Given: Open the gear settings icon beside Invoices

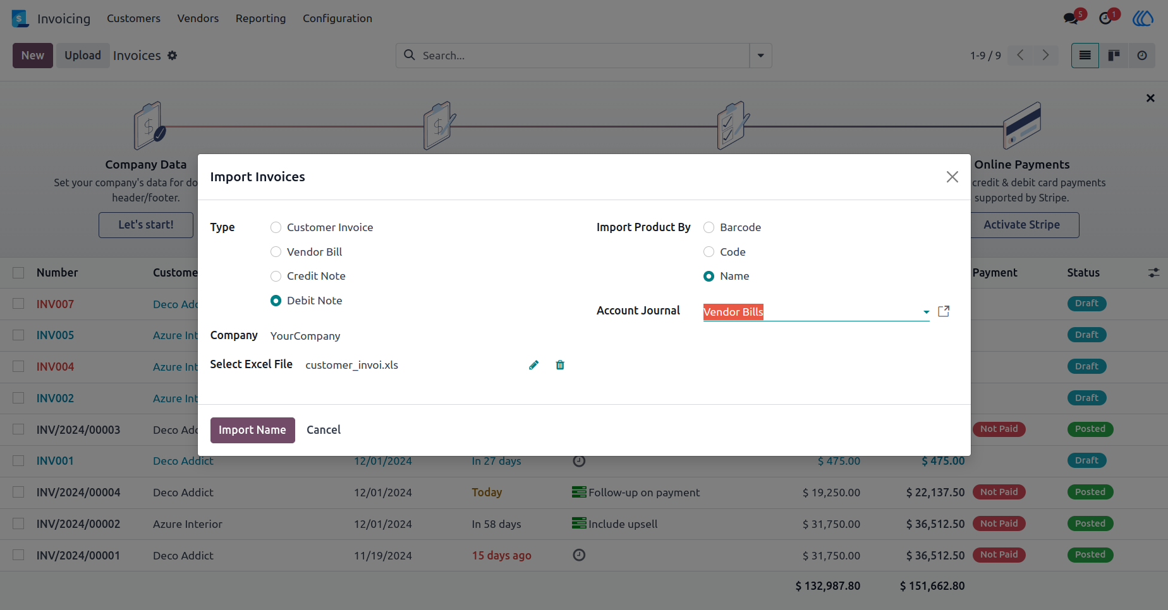Looking at the screenshot, I should [172, 56].
